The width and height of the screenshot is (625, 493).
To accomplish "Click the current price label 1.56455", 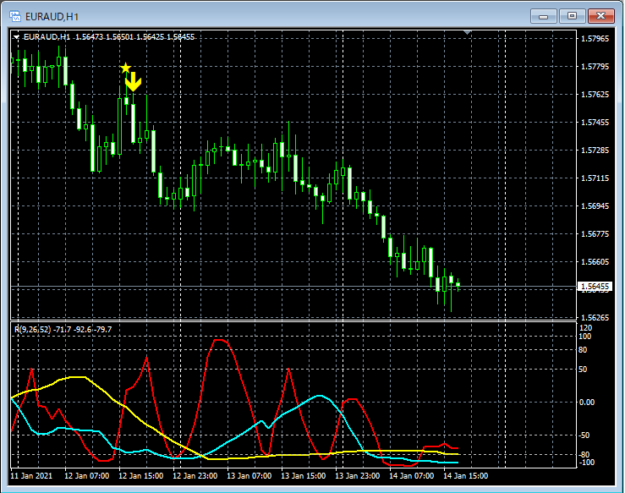I will [x=593, y=287].
